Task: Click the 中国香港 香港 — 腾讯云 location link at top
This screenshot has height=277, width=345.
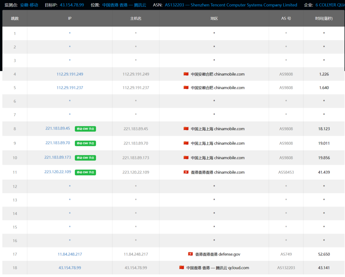Action: [124, 5]
